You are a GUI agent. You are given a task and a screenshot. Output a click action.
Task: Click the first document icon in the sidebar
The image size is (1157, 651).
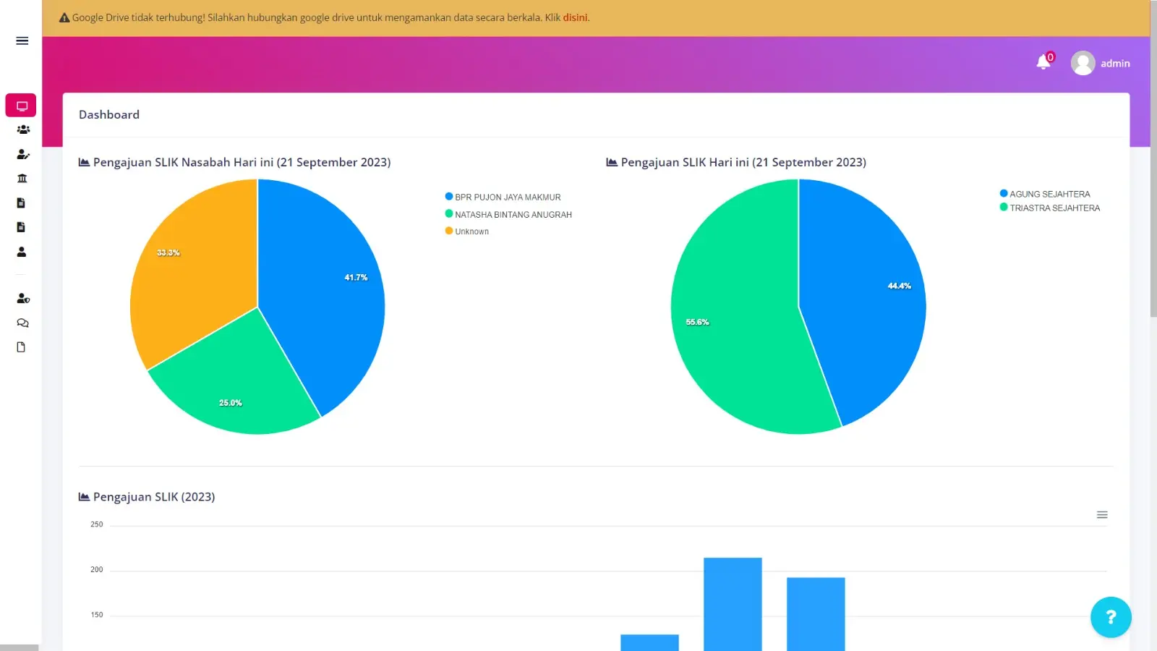[x=22, y=203]
